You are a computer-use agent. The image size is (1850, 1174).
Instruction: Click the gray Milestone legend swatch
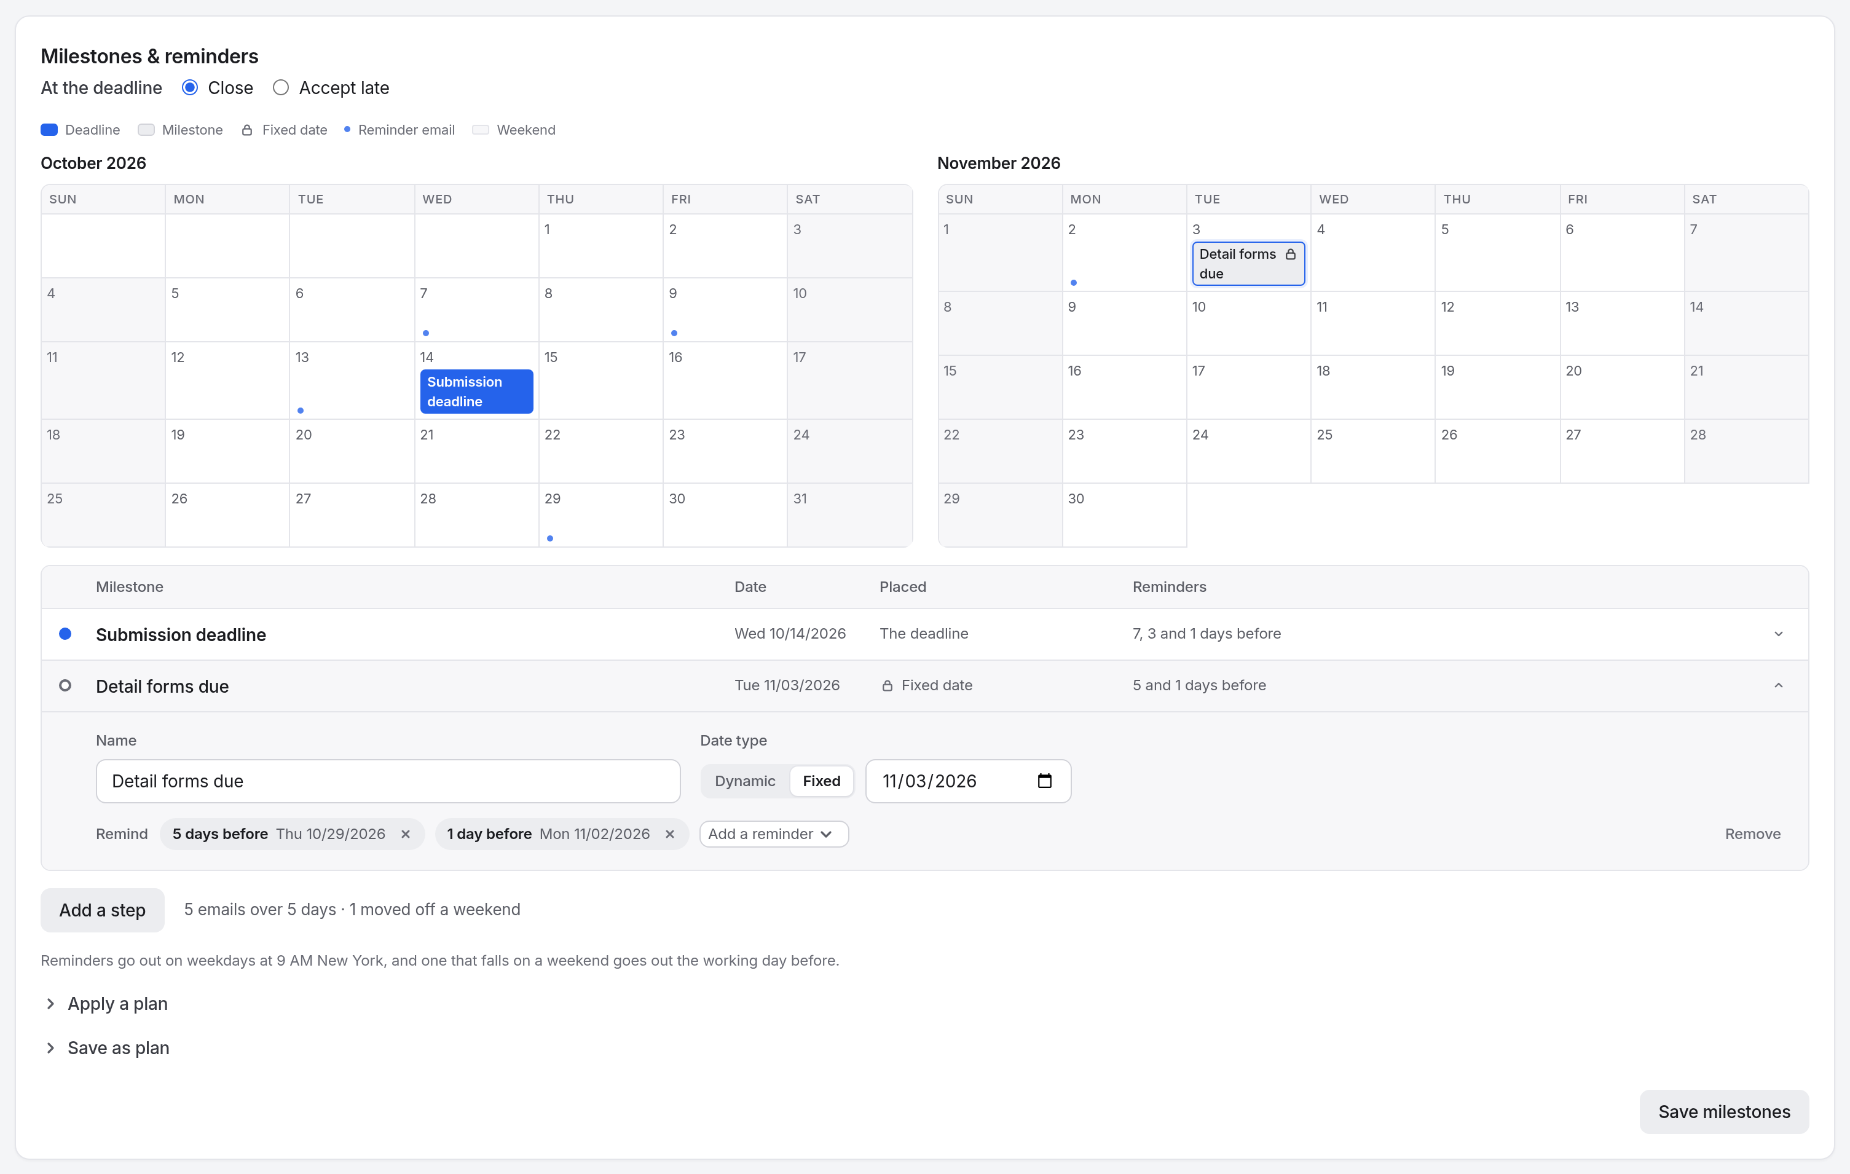click(146, 130)
